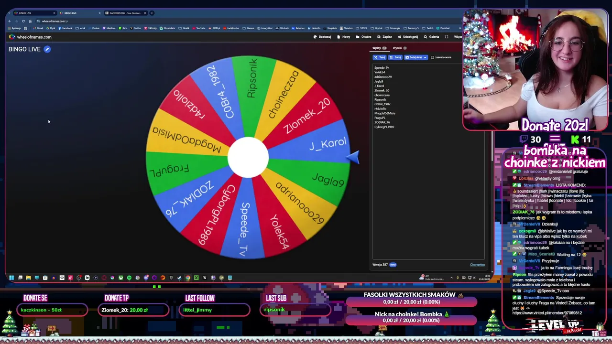This screenshot has height=344, width=612.
Task: Open the YouTube bookmark
Action: 199,28
